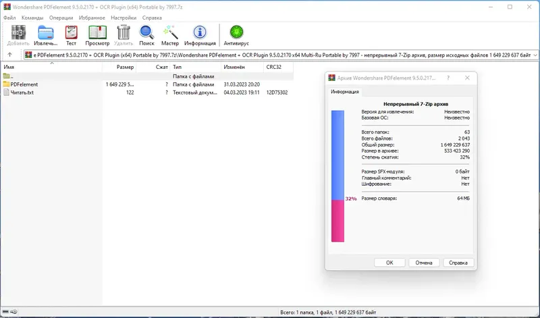The image size is (540, 318).
Task: Click OK in the info dialog
Action: (389, 263)
